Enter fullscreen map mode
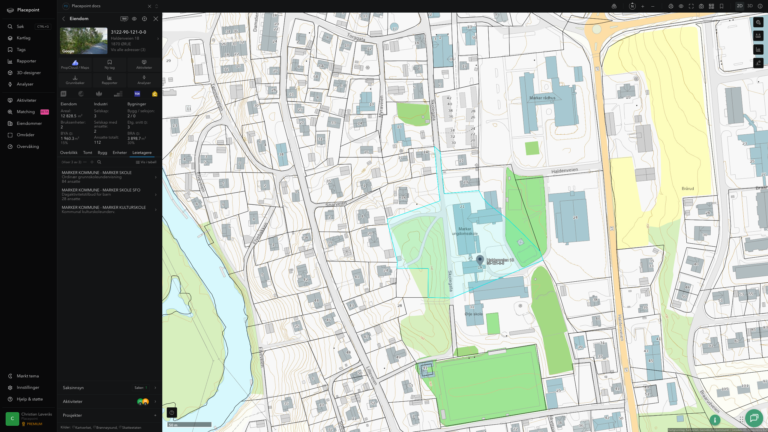Image resolution: width=768 pixels, height=432 pixels. coord(691,6)
